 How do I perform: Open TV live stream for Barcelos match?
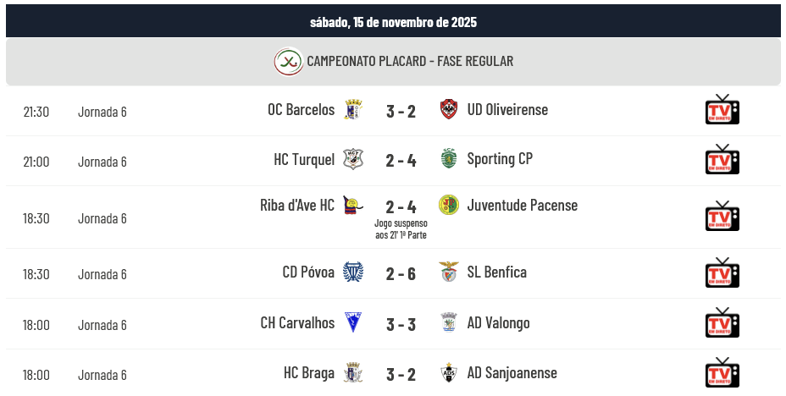(722, 110)
